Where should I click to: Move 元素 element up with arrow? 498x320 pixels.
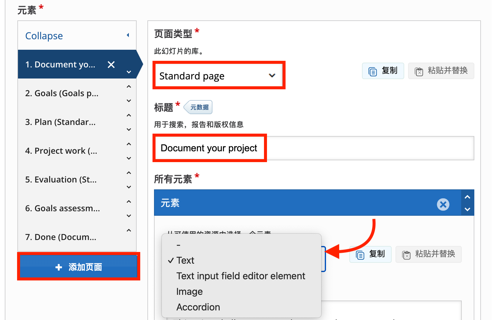(467, 197)
